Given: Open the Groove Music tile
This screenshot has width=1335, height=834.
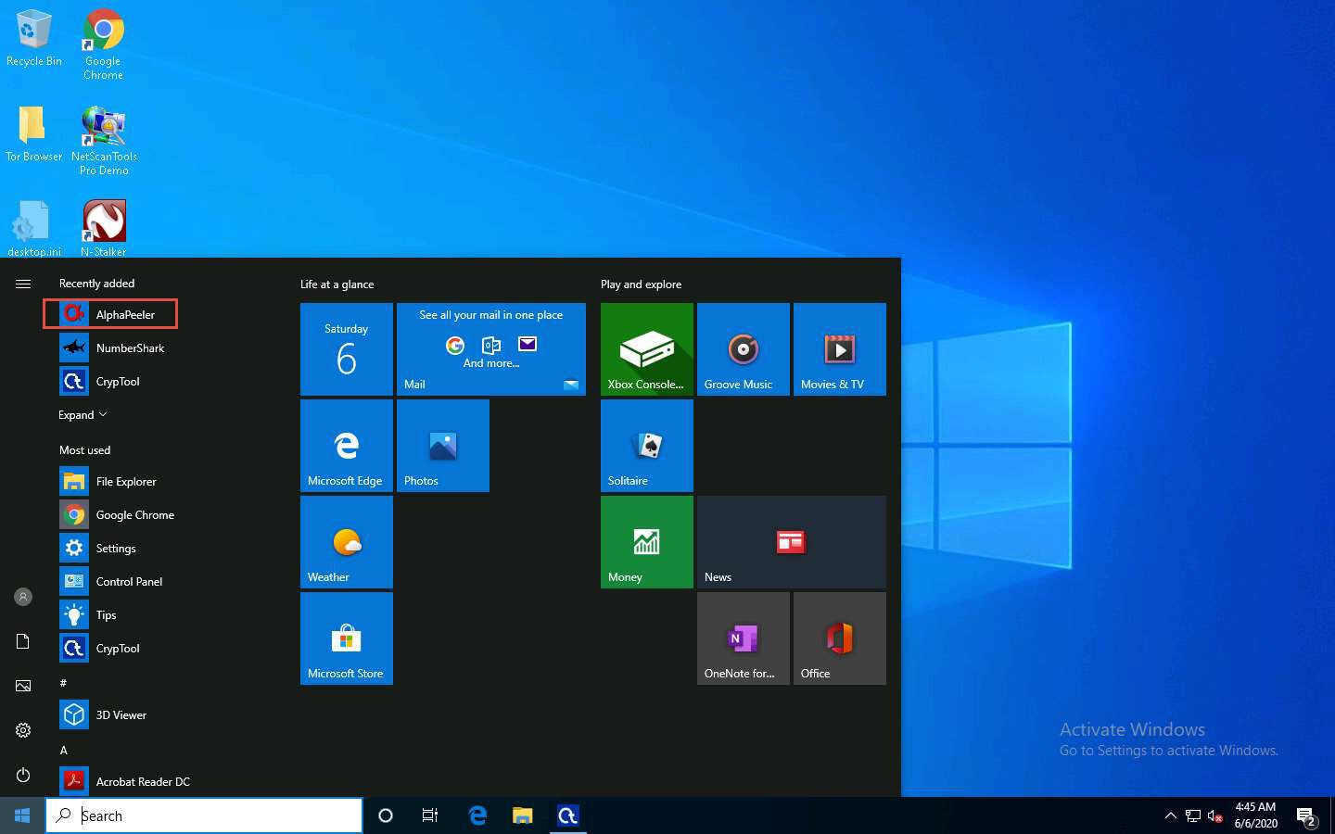Looking at the screenshot, I should click(744, 349).
